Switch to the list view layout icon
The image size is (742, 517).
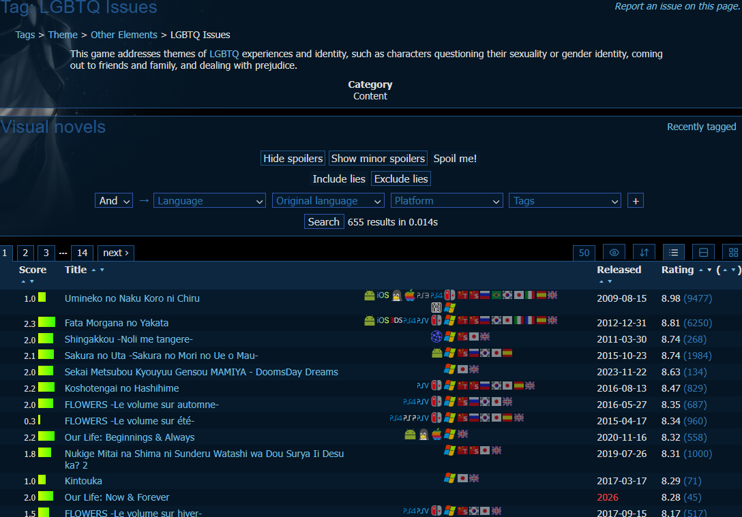673,252
